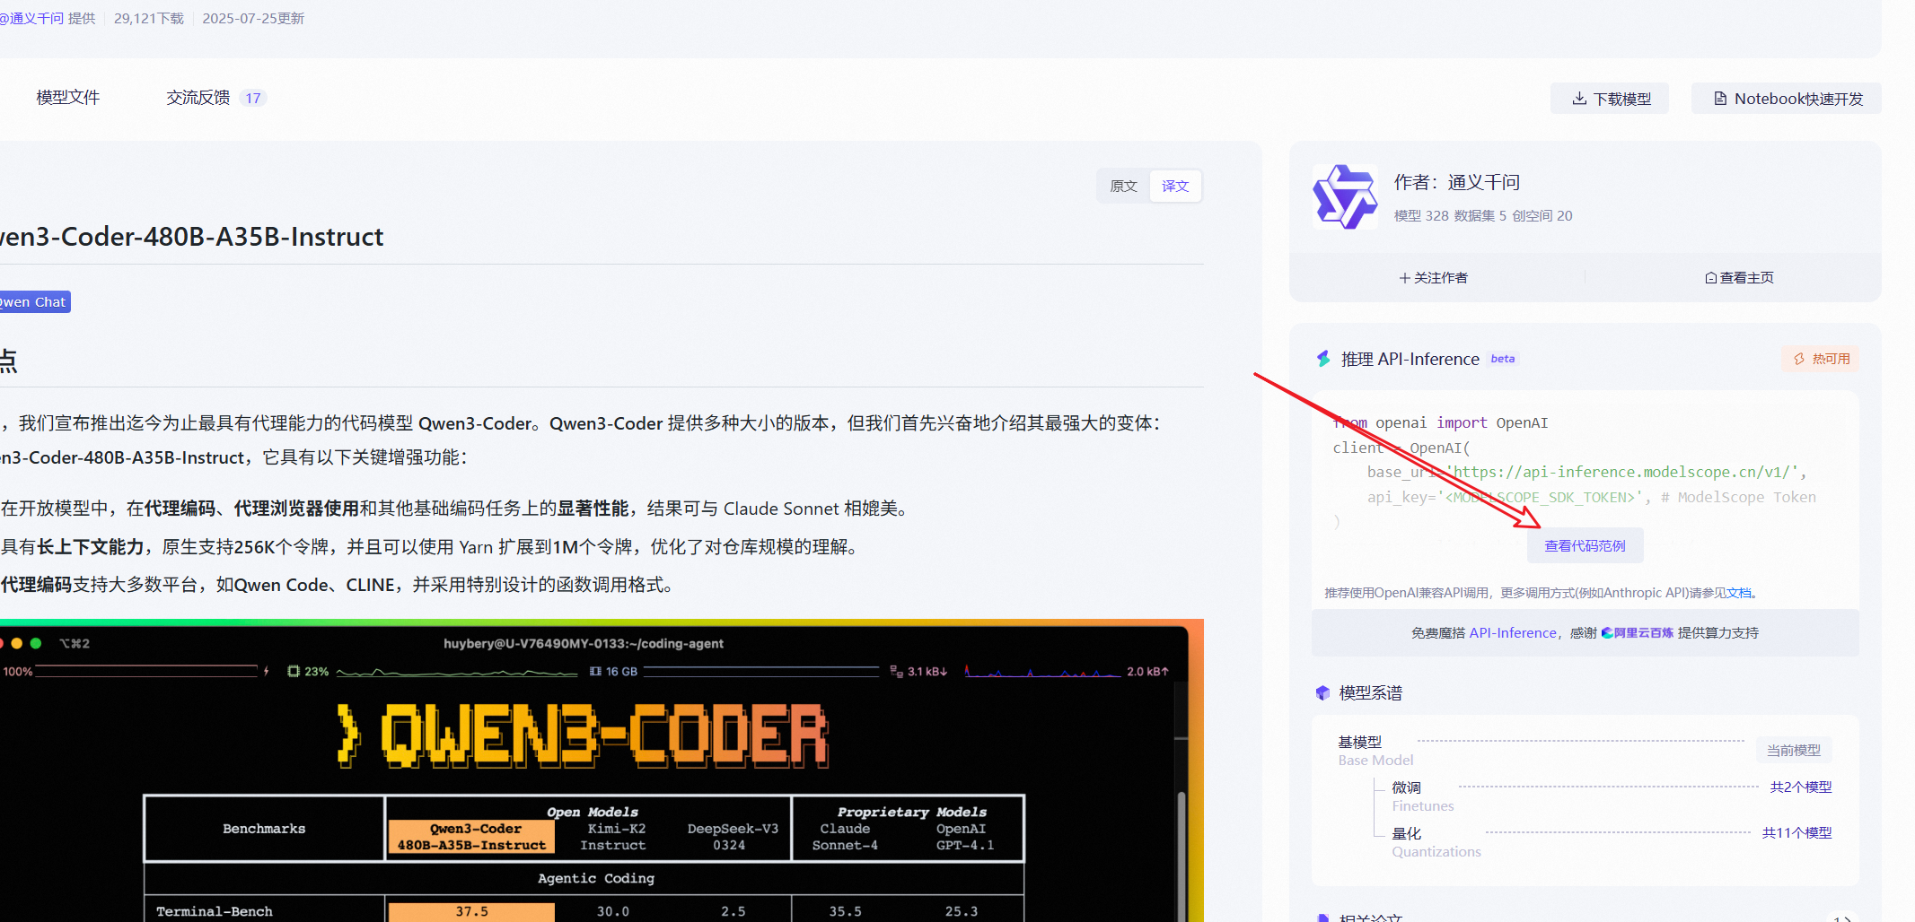Click the 2025-07-25更新 date text

[253, 18]
